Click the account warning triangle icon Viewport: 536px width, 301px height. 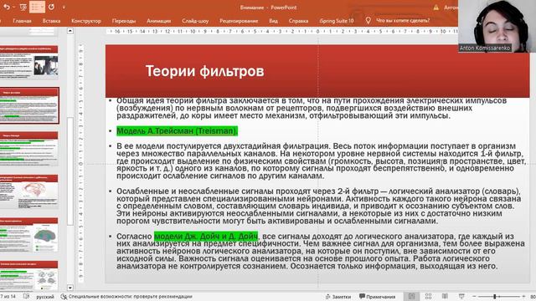[435, 8]
